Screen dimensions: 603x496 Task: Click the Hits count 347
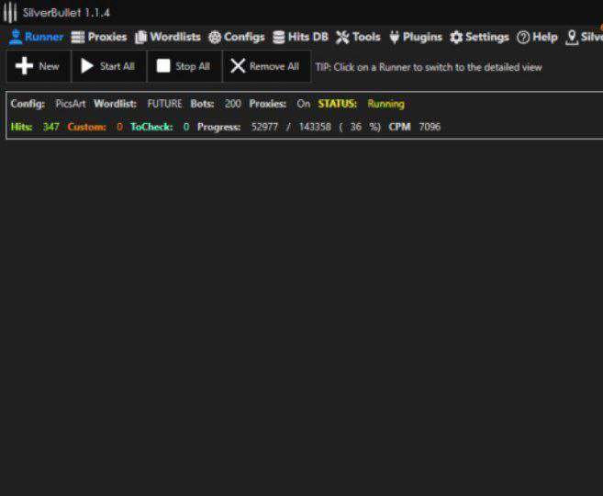click(x=50, y=127)
